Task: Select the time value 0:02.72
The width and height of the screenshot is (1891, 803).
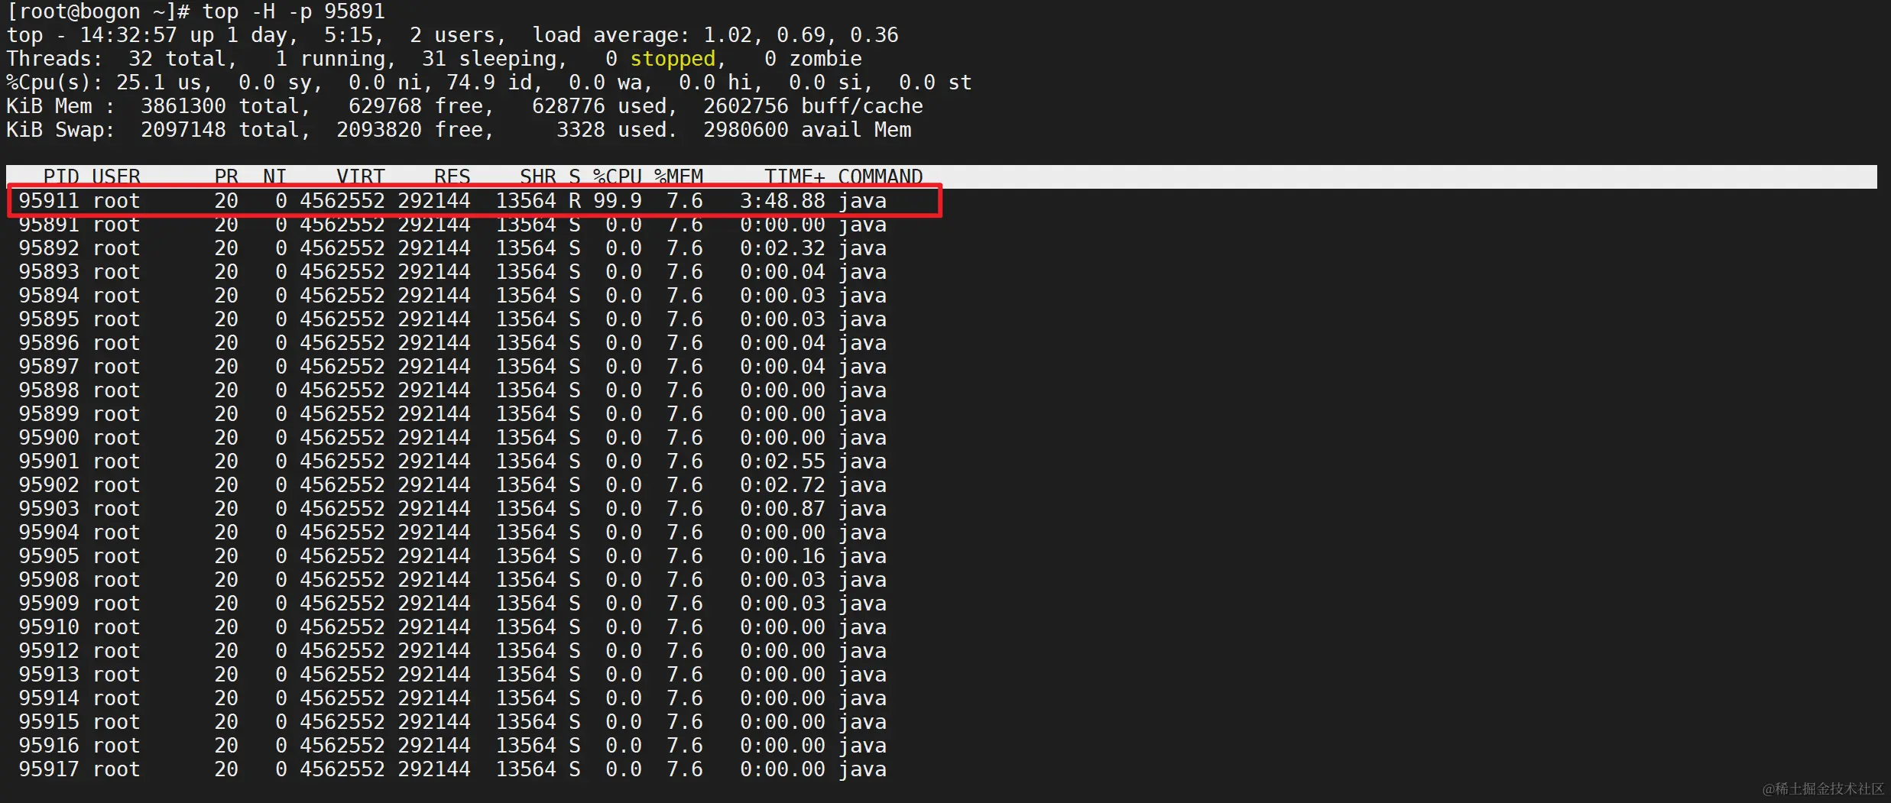Action: [783, 485]
